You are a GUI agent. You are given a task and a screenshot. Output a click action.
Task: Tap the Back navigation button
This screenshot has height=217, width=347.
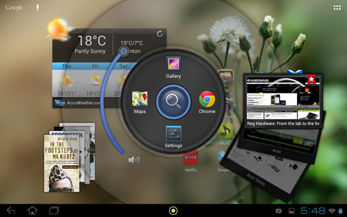pyautogui.click(x=11, y=210)
